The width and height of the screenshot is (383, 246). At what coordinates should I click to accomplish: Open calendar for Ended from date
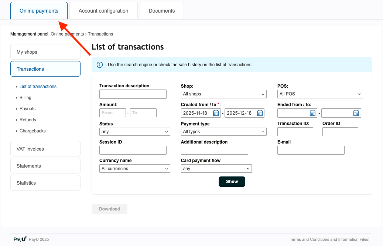coord(312,113)
